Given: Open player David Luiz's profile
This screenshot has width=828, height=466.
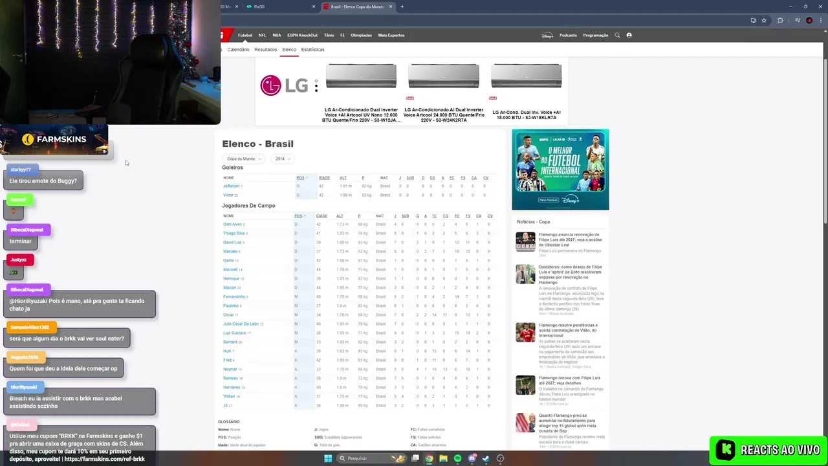Looking at the screenshot, I should [232, 242].
